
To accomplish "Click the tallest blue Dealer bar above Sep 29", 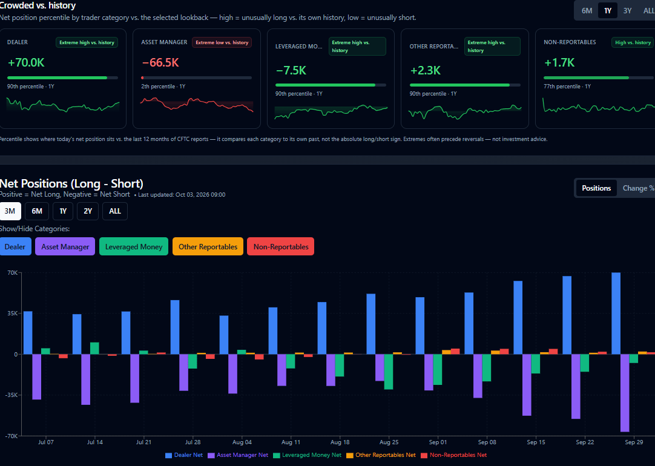I will [x=616, y=313].
